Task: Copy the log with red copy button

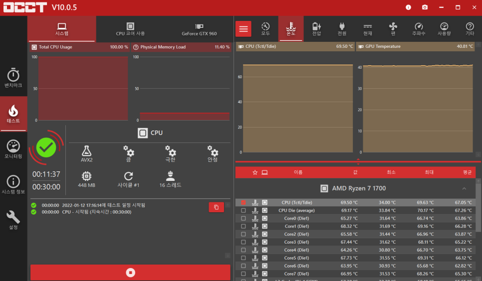Action: click(217, 207)
